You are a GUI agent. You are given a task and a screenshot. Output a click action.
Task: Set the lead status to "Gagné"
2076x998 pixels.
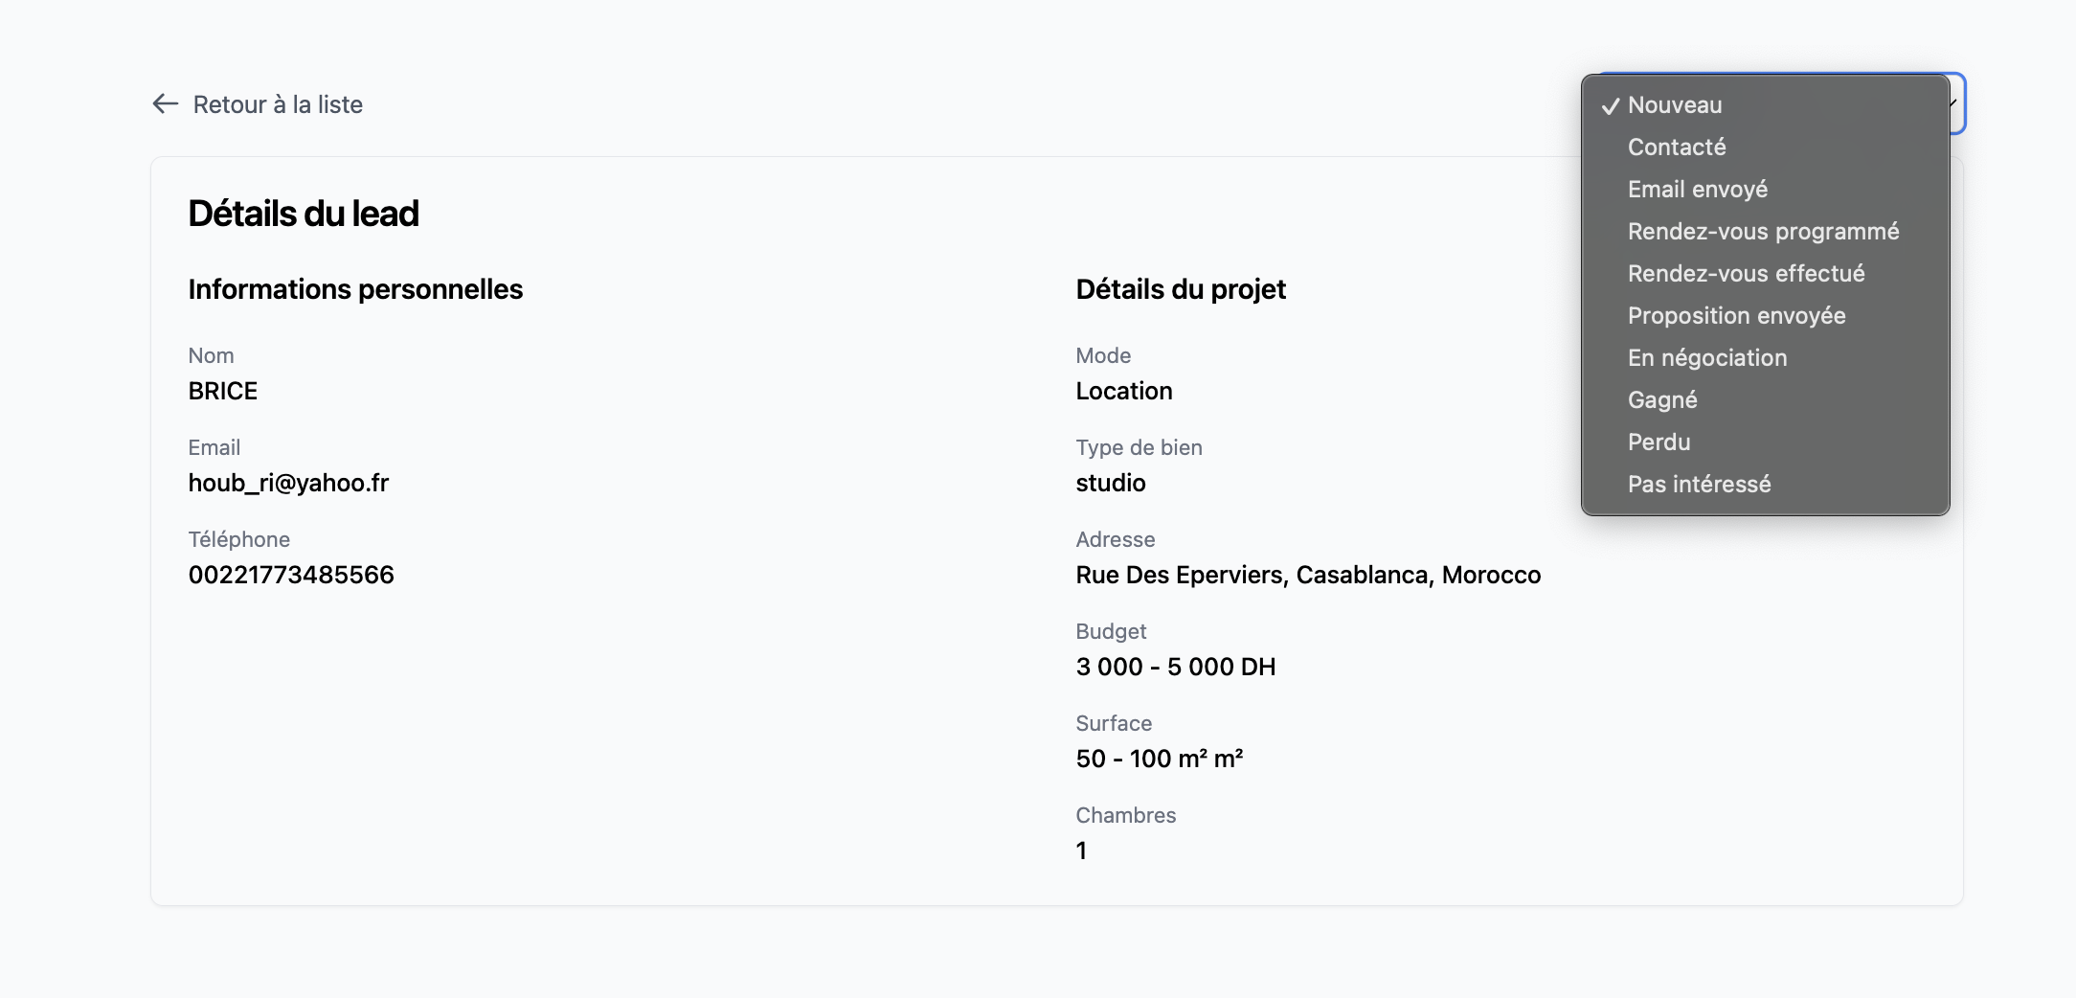point(1662,400)
